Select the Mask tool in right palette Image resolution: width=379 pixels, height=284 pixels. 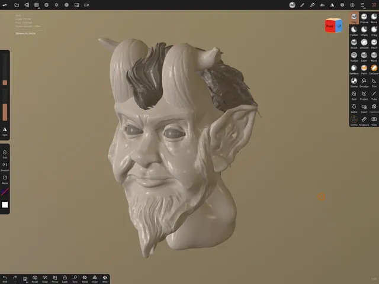(x=374, y=57)
